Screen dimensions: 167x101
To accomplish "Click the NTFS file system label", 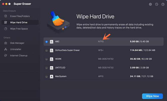I will [101, 41].
